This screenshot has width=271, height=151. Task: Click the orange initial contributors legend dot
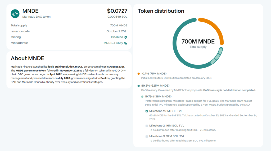tap(139, 74)
